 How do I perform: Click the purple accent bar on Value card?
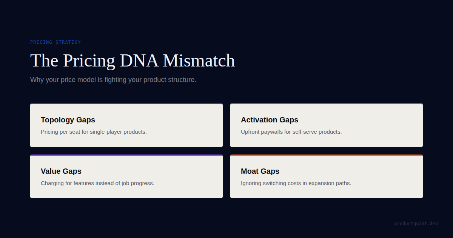click(x=126, y=155)
